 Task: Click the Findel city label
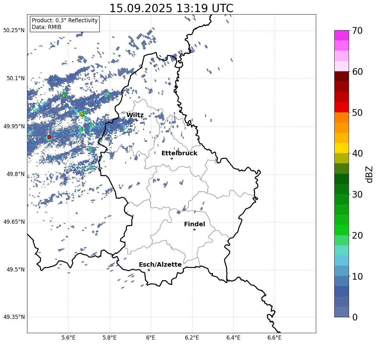(195, 224)
